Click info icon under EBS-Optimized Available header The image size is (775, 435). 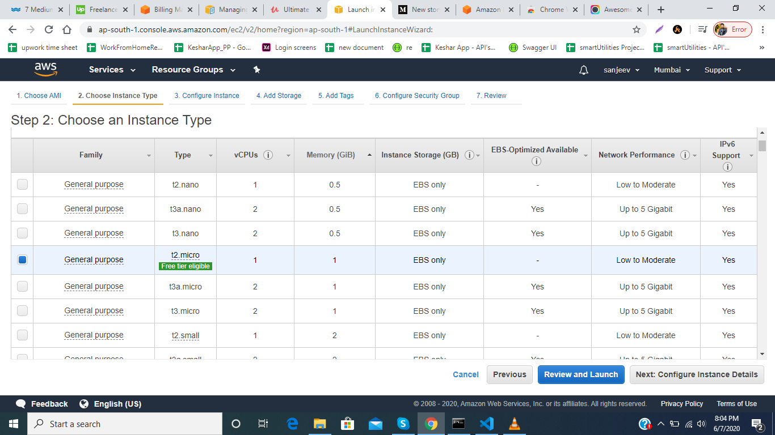536,161
